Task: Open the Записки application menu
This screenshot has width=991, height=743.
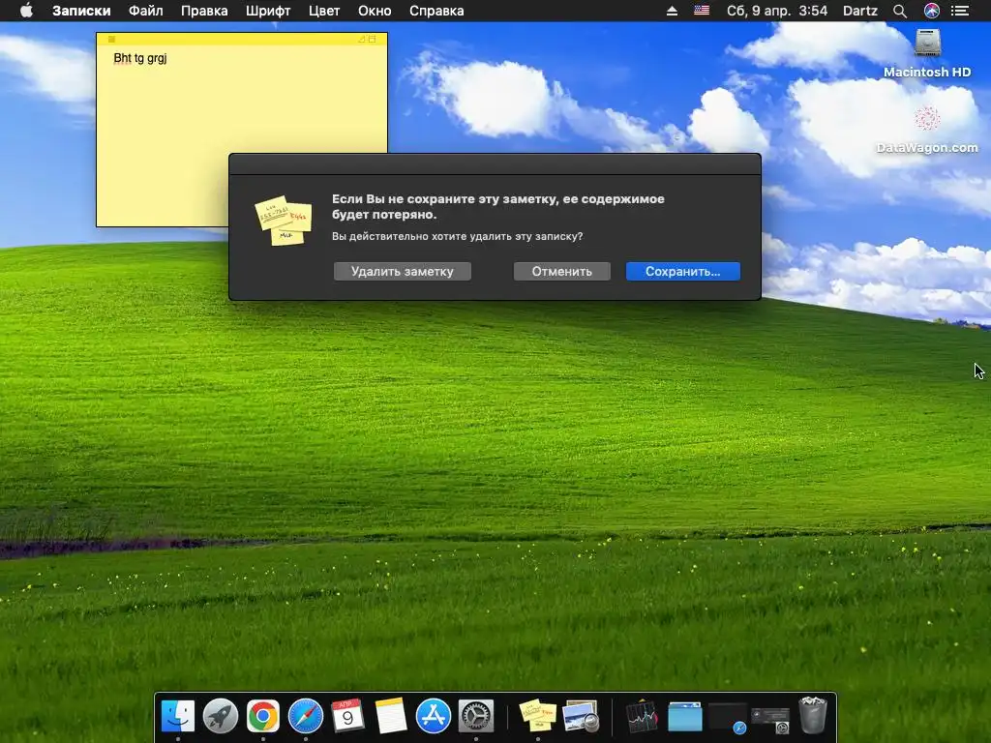Action: [81, 11]
